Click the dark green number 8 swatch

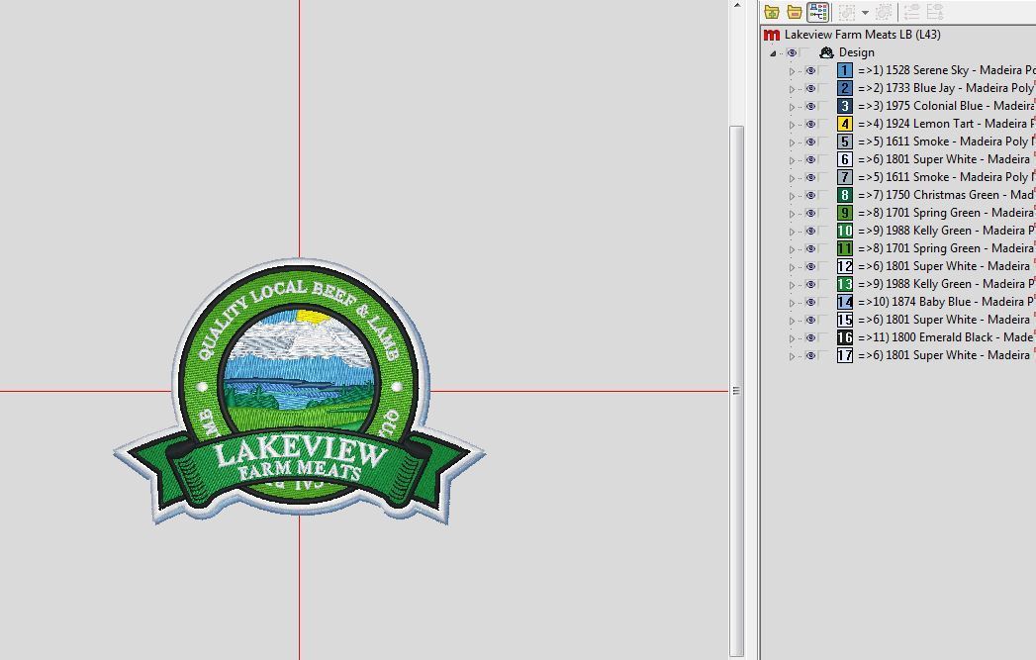[x=844, y=195]
